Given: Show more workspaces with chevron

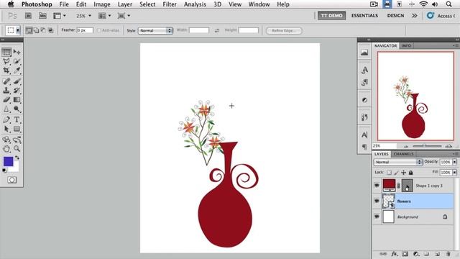Looking at the screenshot, I should coord(414,16).
